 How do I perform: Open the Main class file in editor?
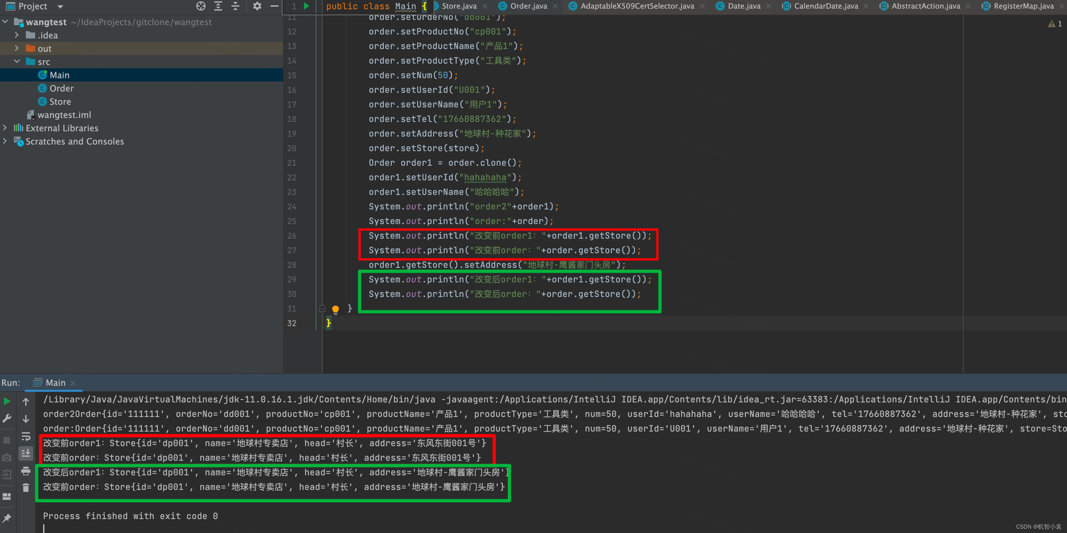tap(59, 75)
